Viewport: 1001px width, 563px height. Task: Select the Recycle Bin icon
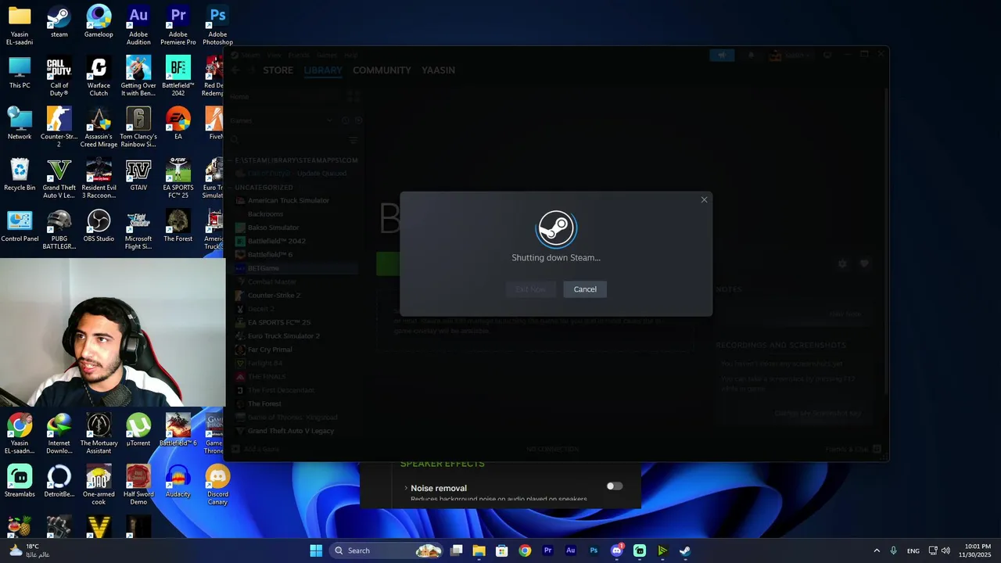click(x=20, y=174)
